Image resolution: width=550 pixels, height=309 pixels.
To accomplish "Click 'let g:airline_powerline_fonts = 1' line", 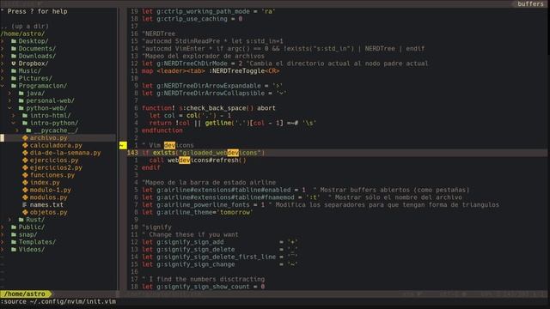I will (x=203, y=204).
